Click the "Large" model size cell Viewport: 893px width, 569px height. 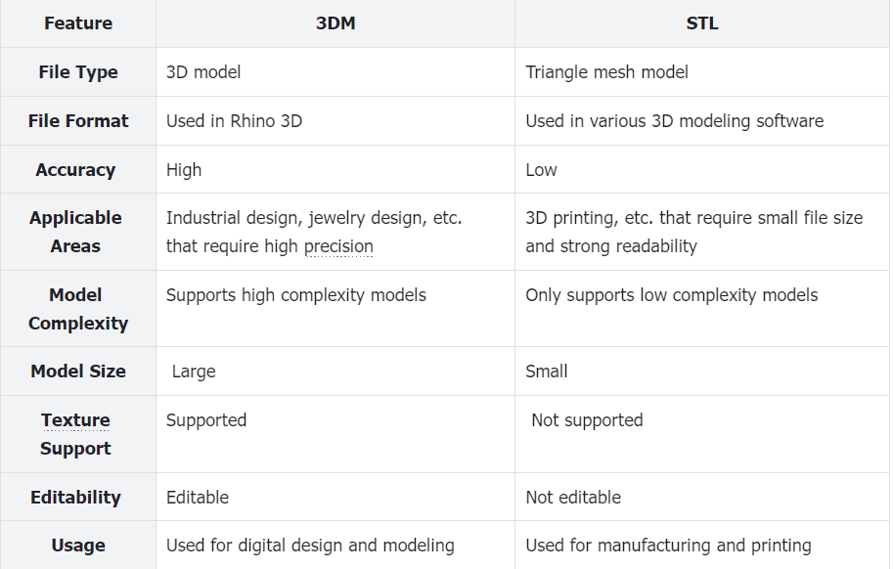tap(335, 371)
